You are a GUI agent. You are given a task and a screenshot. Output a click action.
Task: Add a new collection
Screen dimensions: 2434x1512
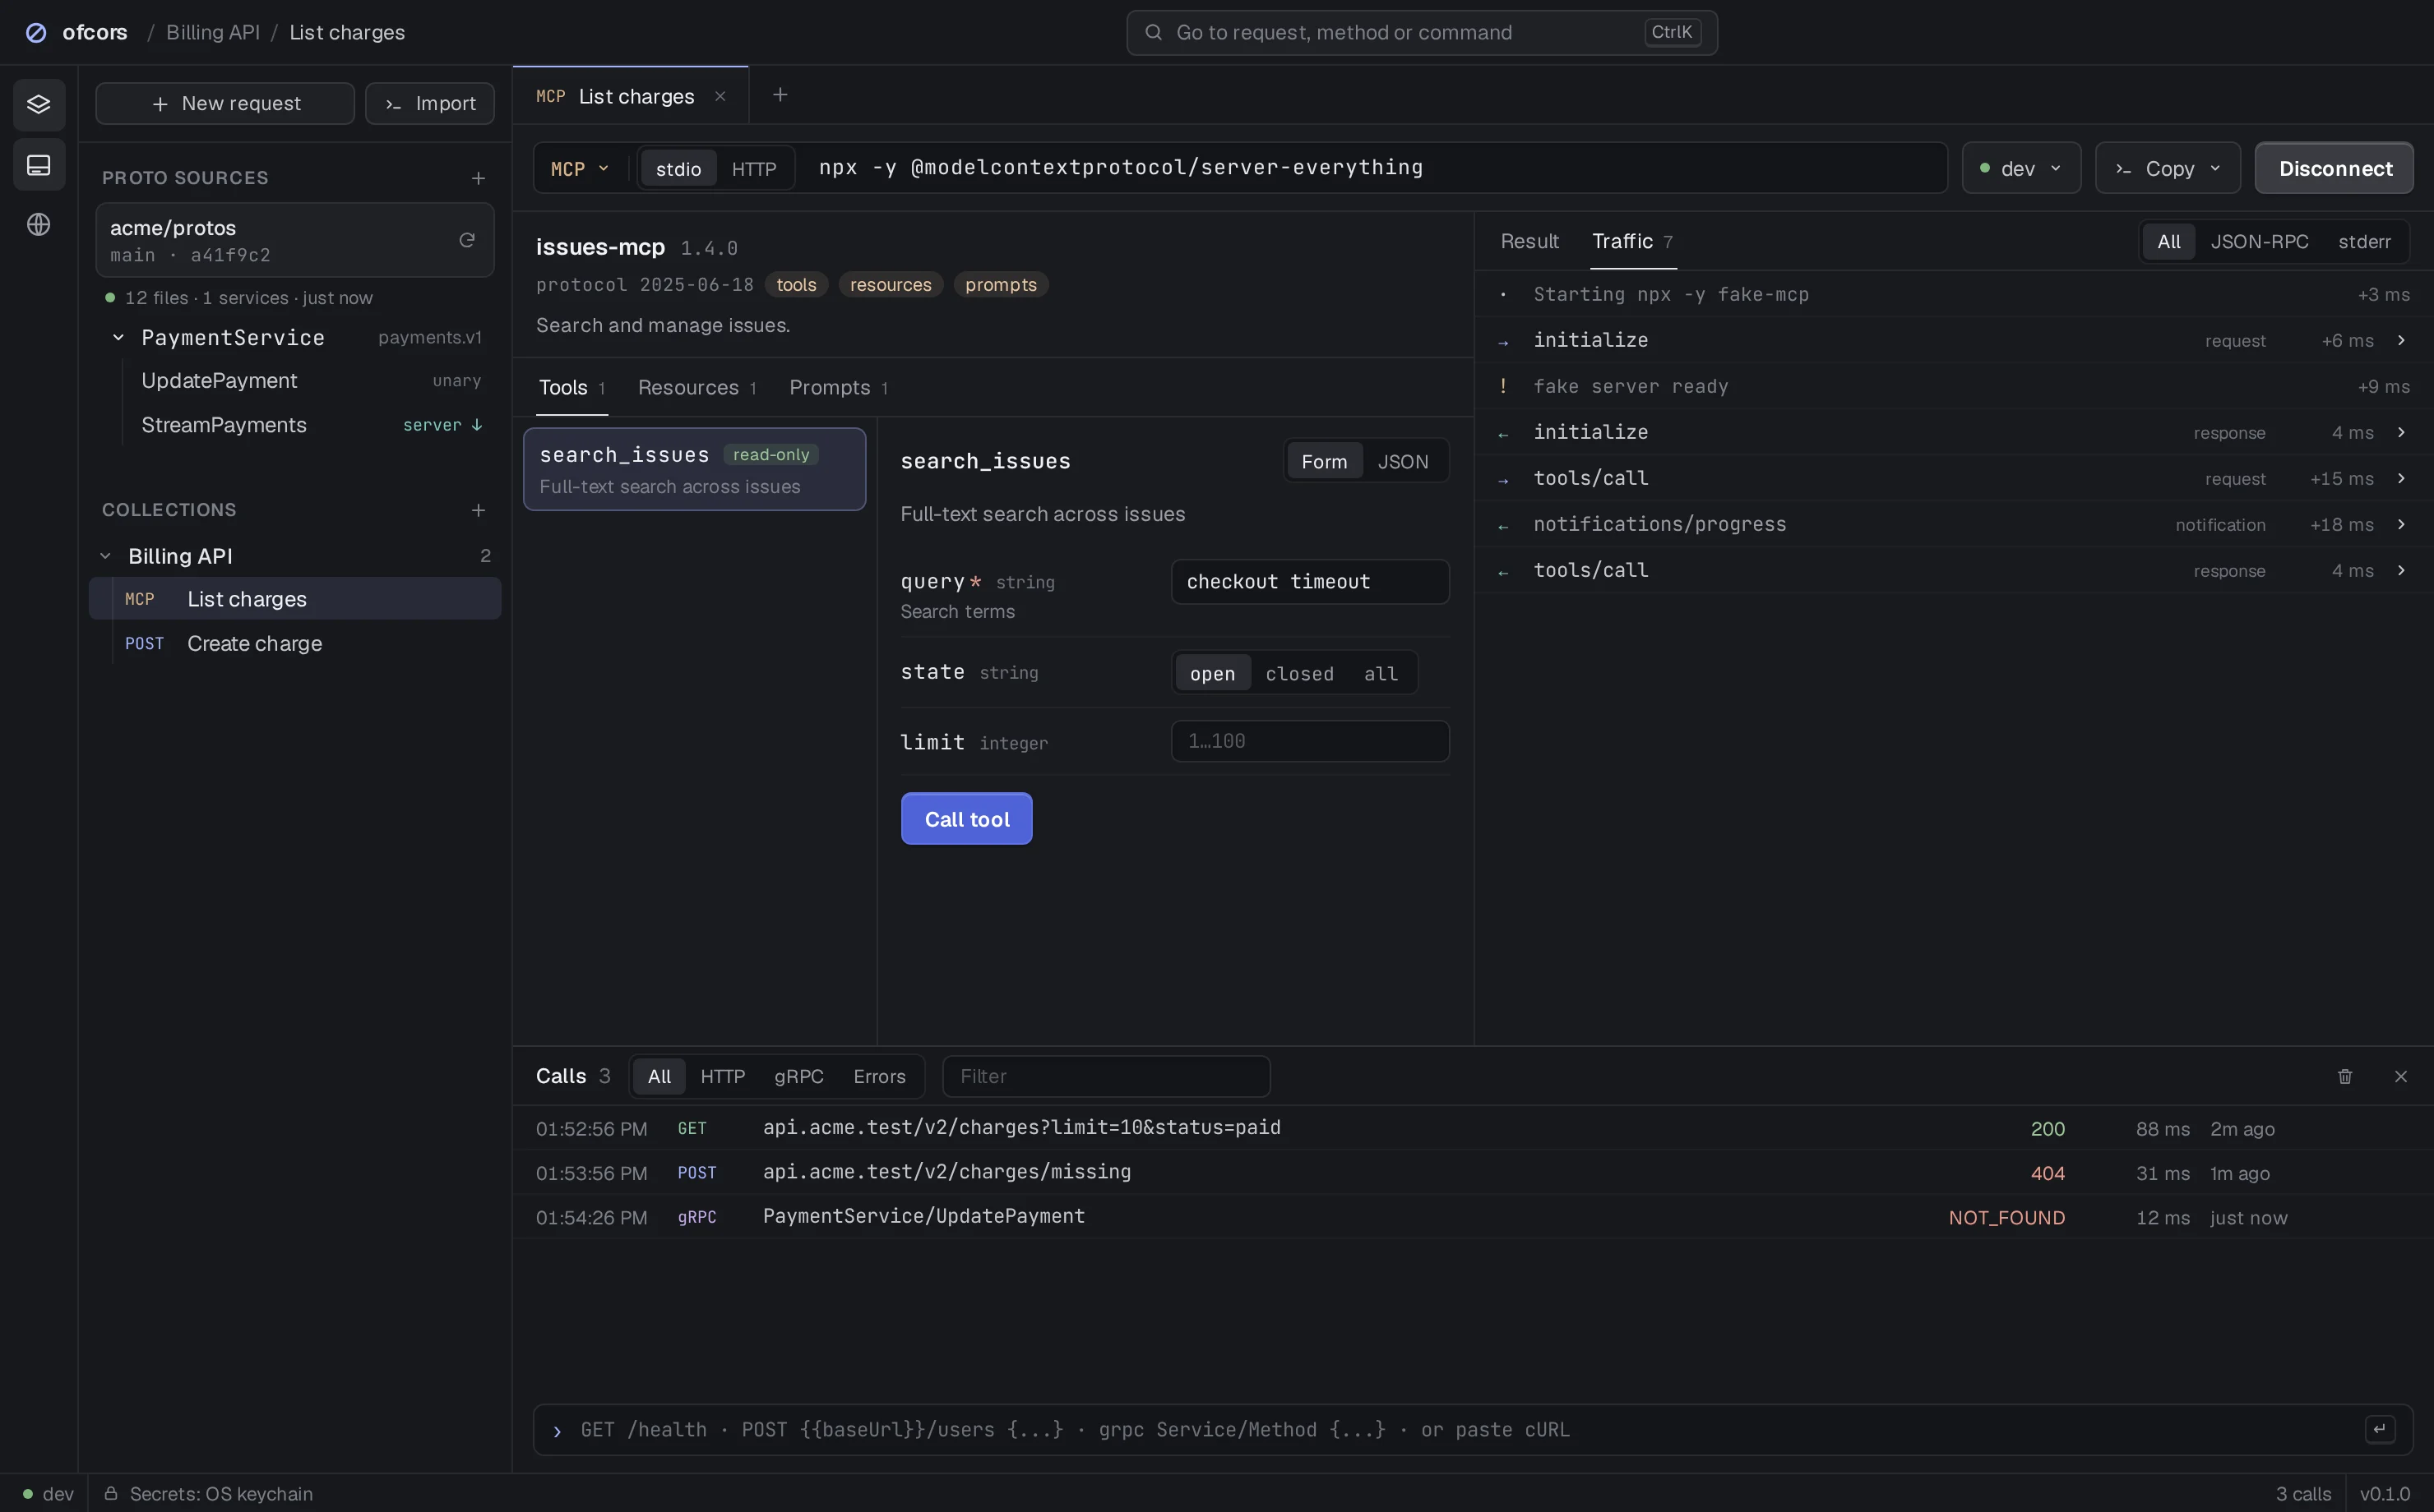pyautogui.click(x=479, y=510)
